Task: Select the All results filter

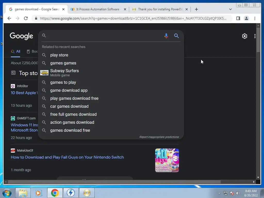Action: tap(15, 52)
